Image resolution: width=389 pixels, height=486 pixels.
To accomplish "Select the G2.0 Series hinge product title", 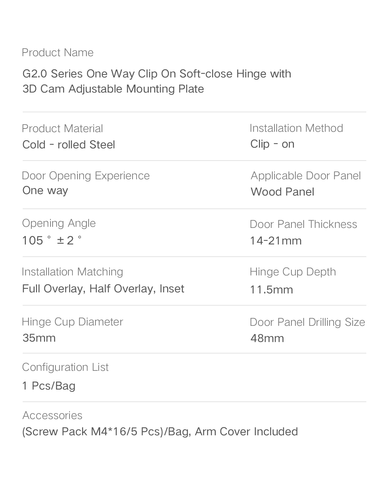I will click(x=157, y=81).
